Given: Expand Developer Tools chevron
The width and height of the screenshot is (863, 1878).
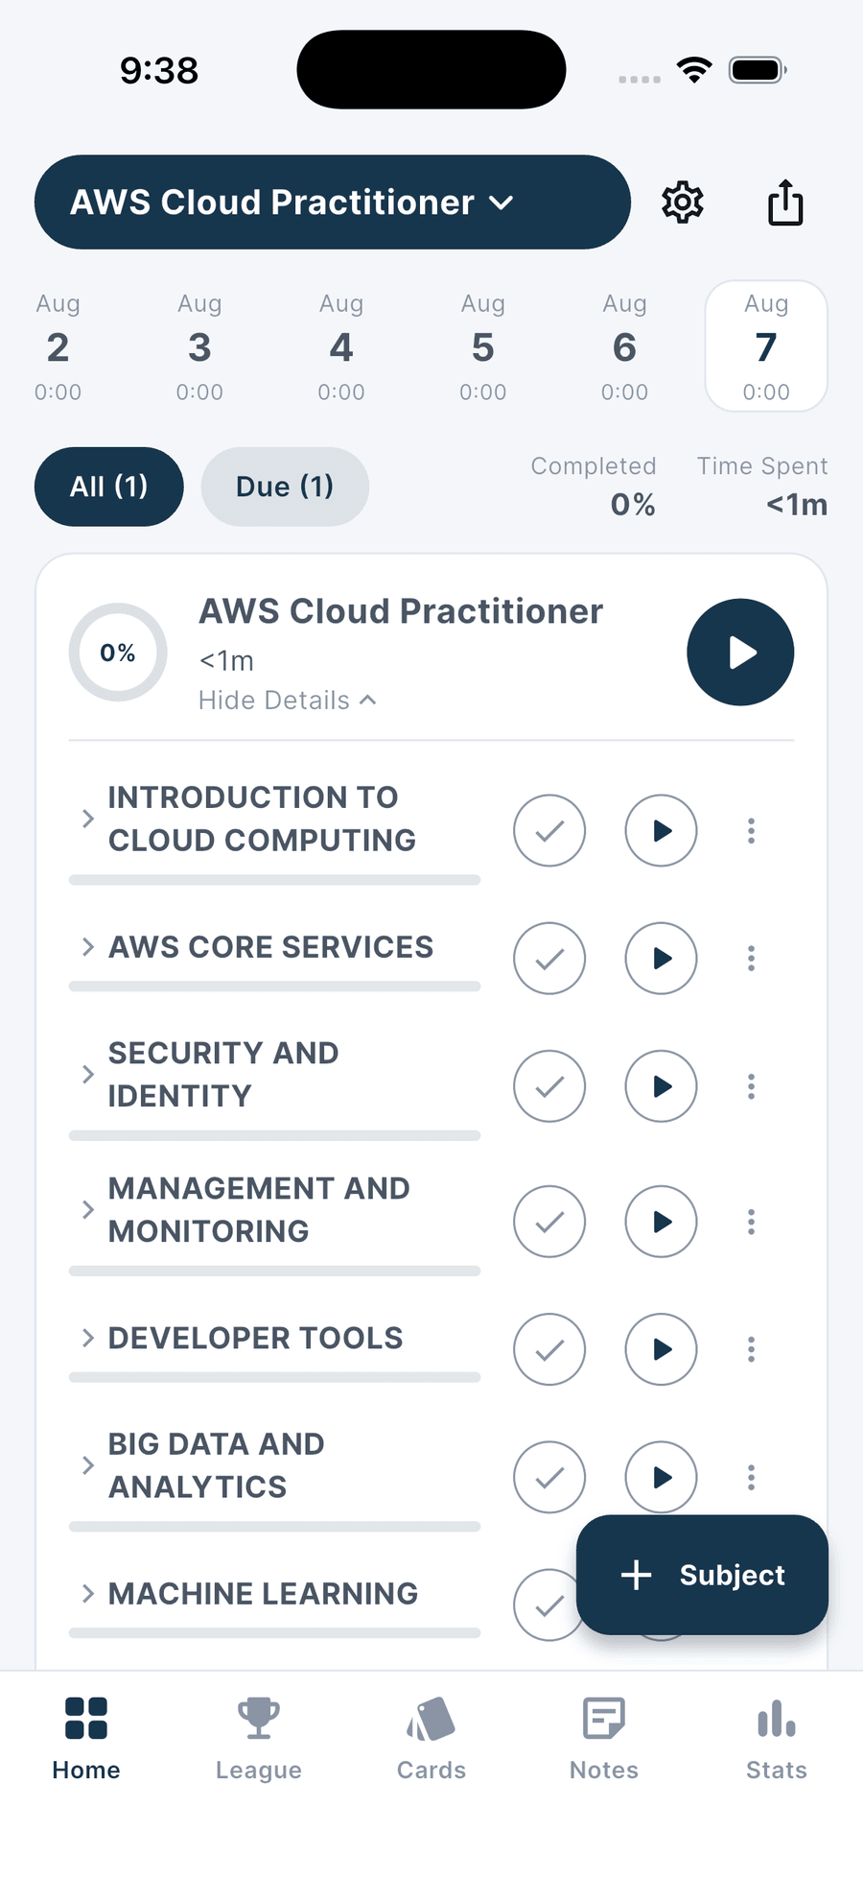Looking at the screenshot, I should tap(87, 1338).
